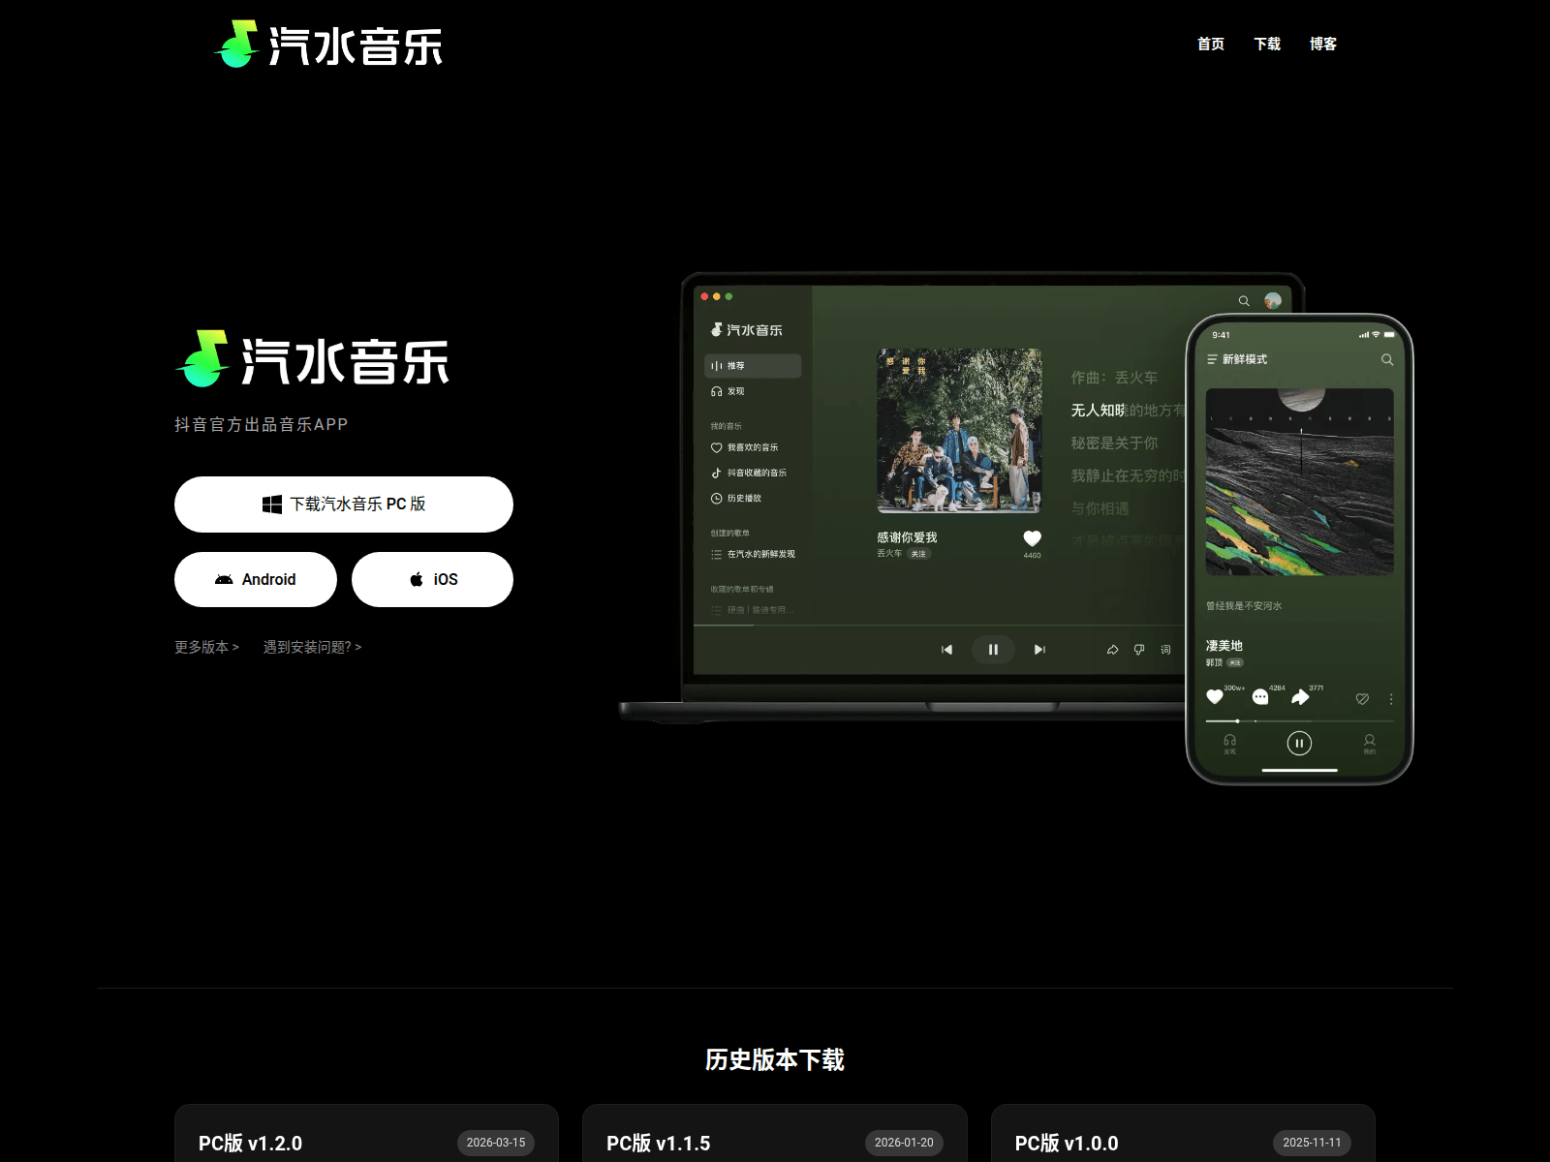Open the PC版 v1.0.0 card
The width and height of the screenshot is (1550, 1162).
(x=1183, y=1134)
